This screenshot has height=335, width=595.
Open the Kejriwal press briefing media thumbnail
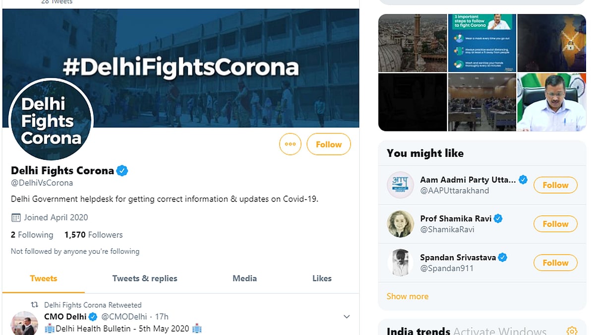click(551, 102)
